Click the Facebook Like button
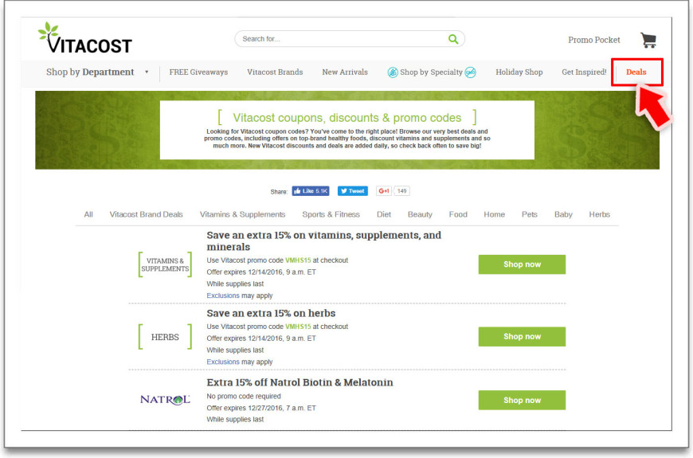 (x=311, y=191)
